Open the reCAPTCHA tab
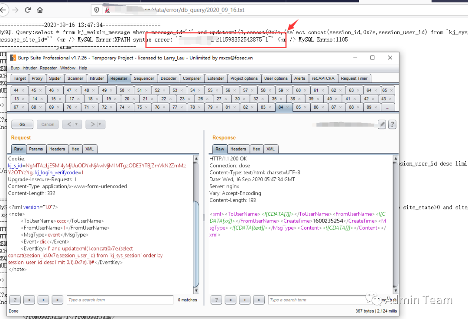 click(x=323, y=78)
